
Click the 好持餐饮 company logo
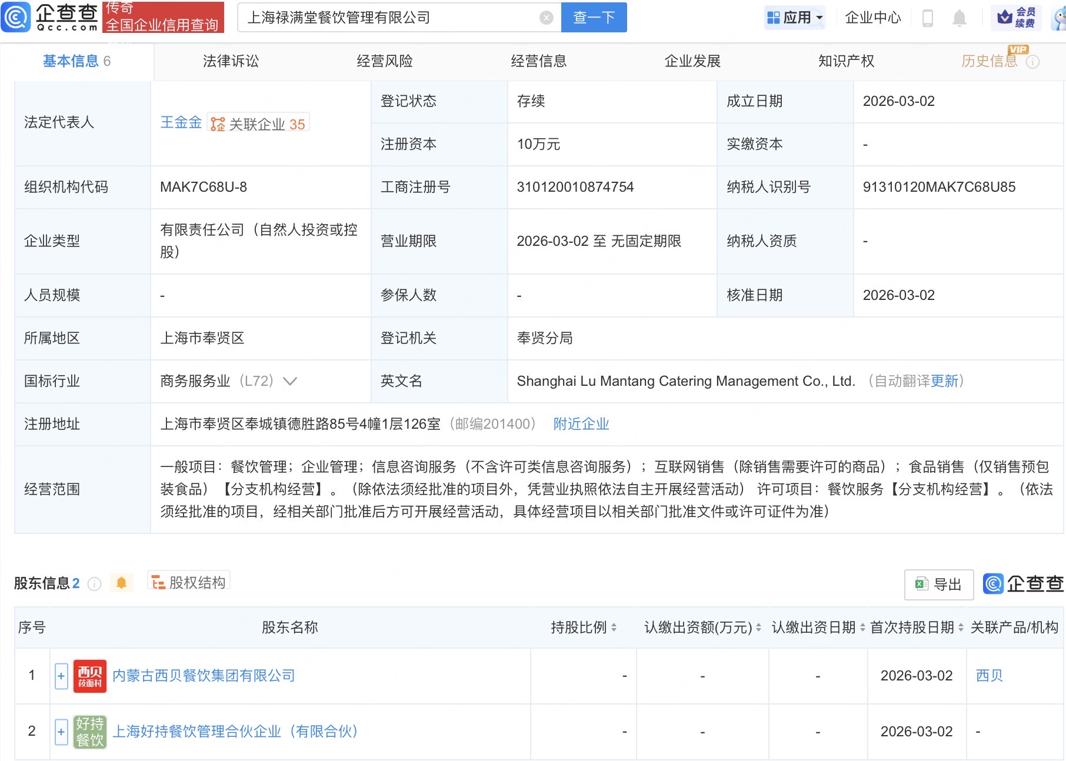tap(89, 732)
